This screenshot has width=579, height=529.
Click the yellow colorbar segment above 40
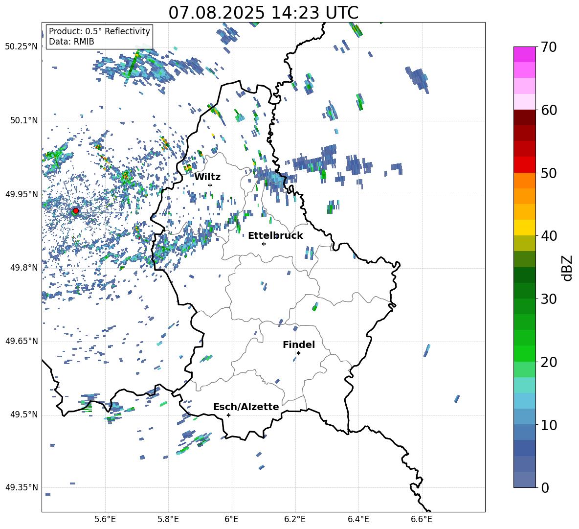525,228
